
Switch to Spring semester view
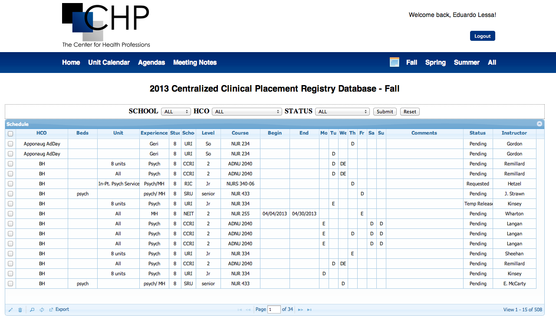(435, 63)
